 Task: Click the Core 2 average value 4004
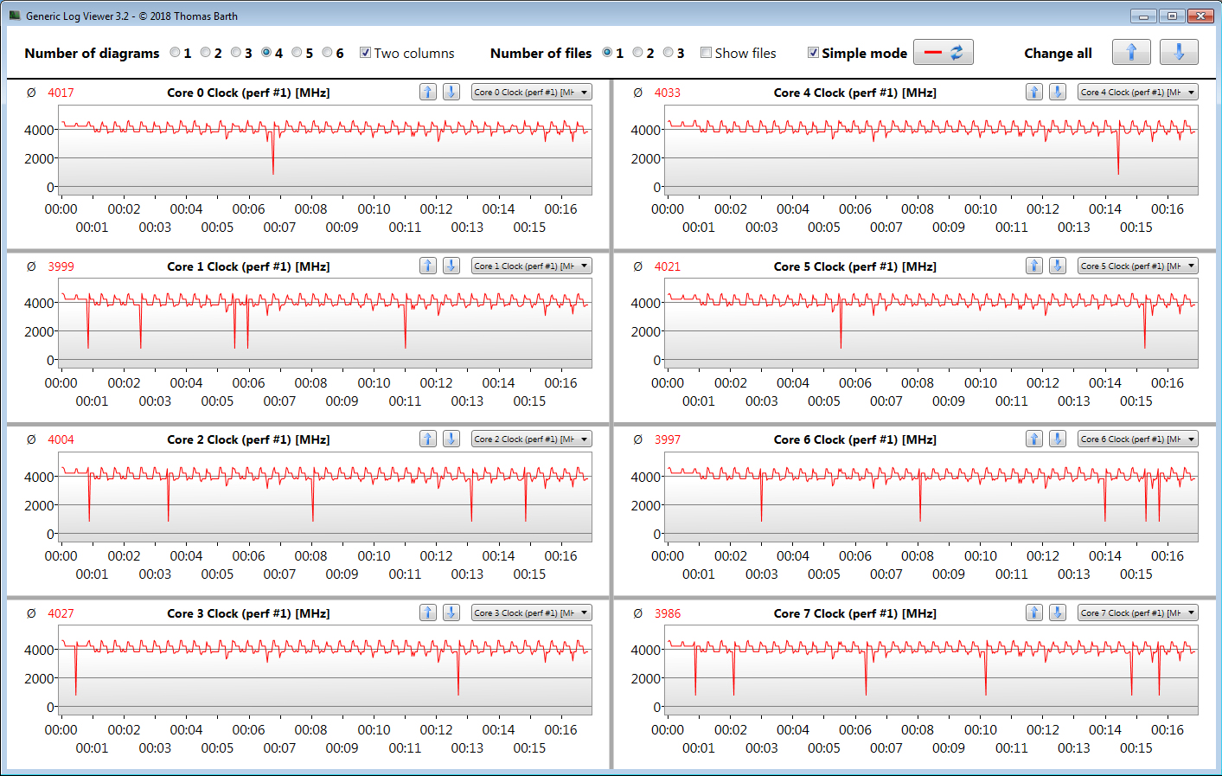pyautogui.click(x=61, y=439)
